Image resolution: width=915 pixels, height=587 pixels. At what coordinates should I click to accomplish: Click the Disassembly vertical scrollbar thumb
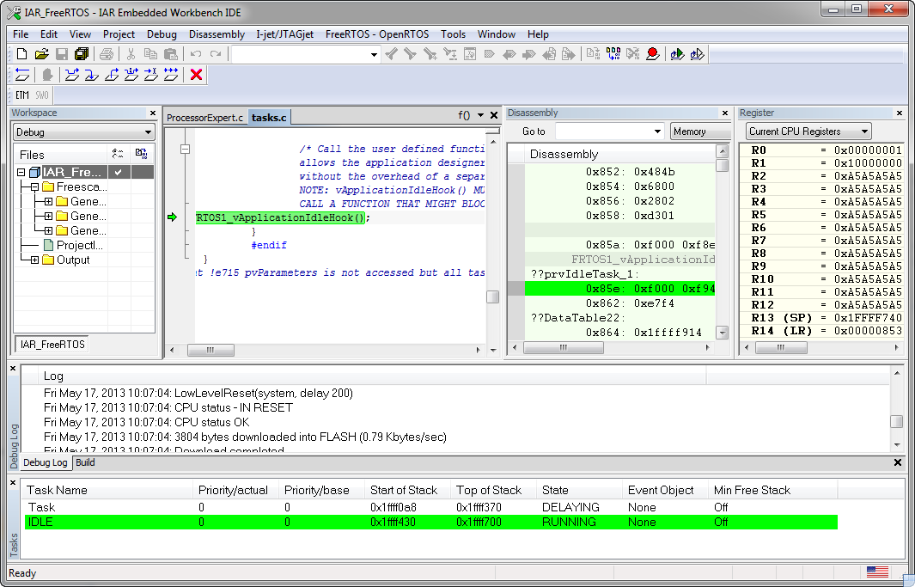click(x=722, y=165)
